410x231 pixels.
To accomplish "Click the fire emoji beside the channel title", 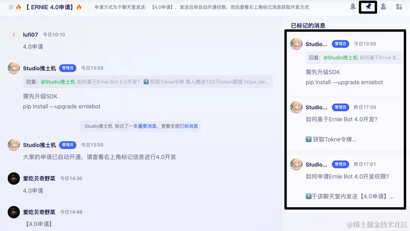I will [19, 7].
